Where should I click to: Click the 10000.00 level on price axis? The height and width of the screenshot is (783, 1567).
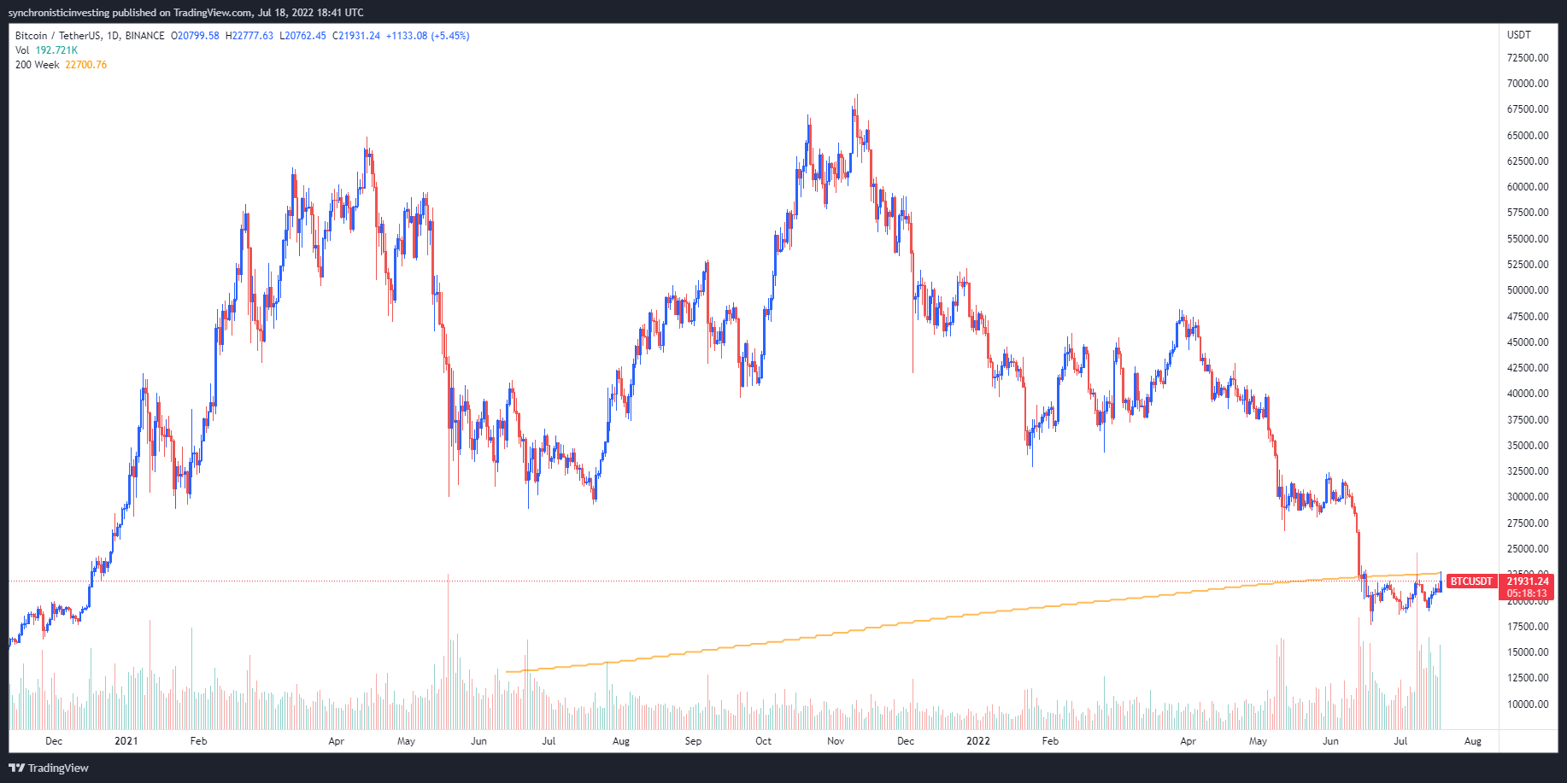[x=1527, y=704]
